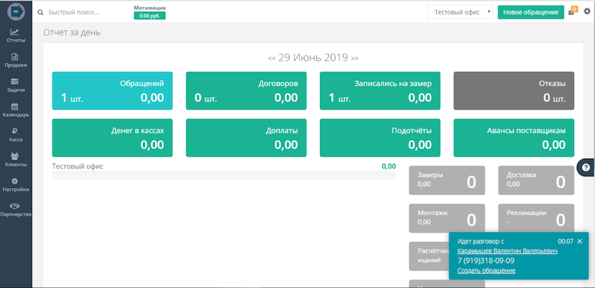Open Касса from the sidebar

coord(15,135)
